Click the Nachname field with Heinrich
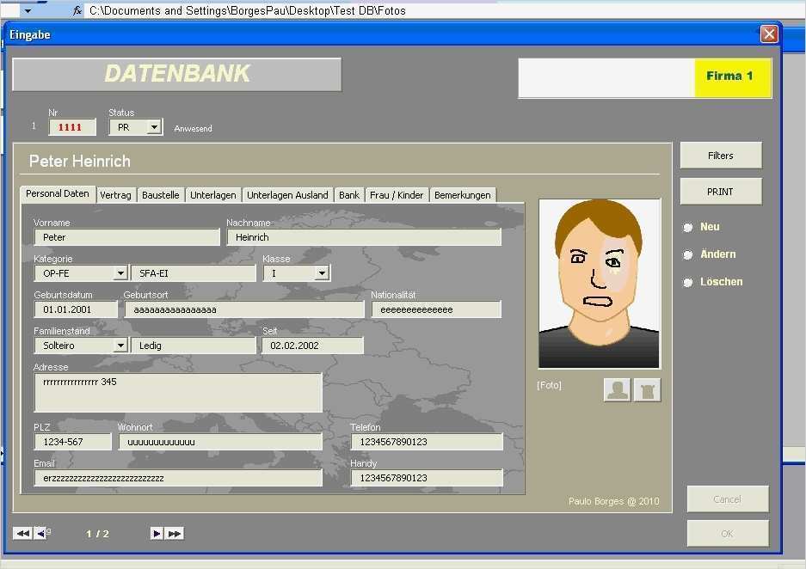 point(364,237)
